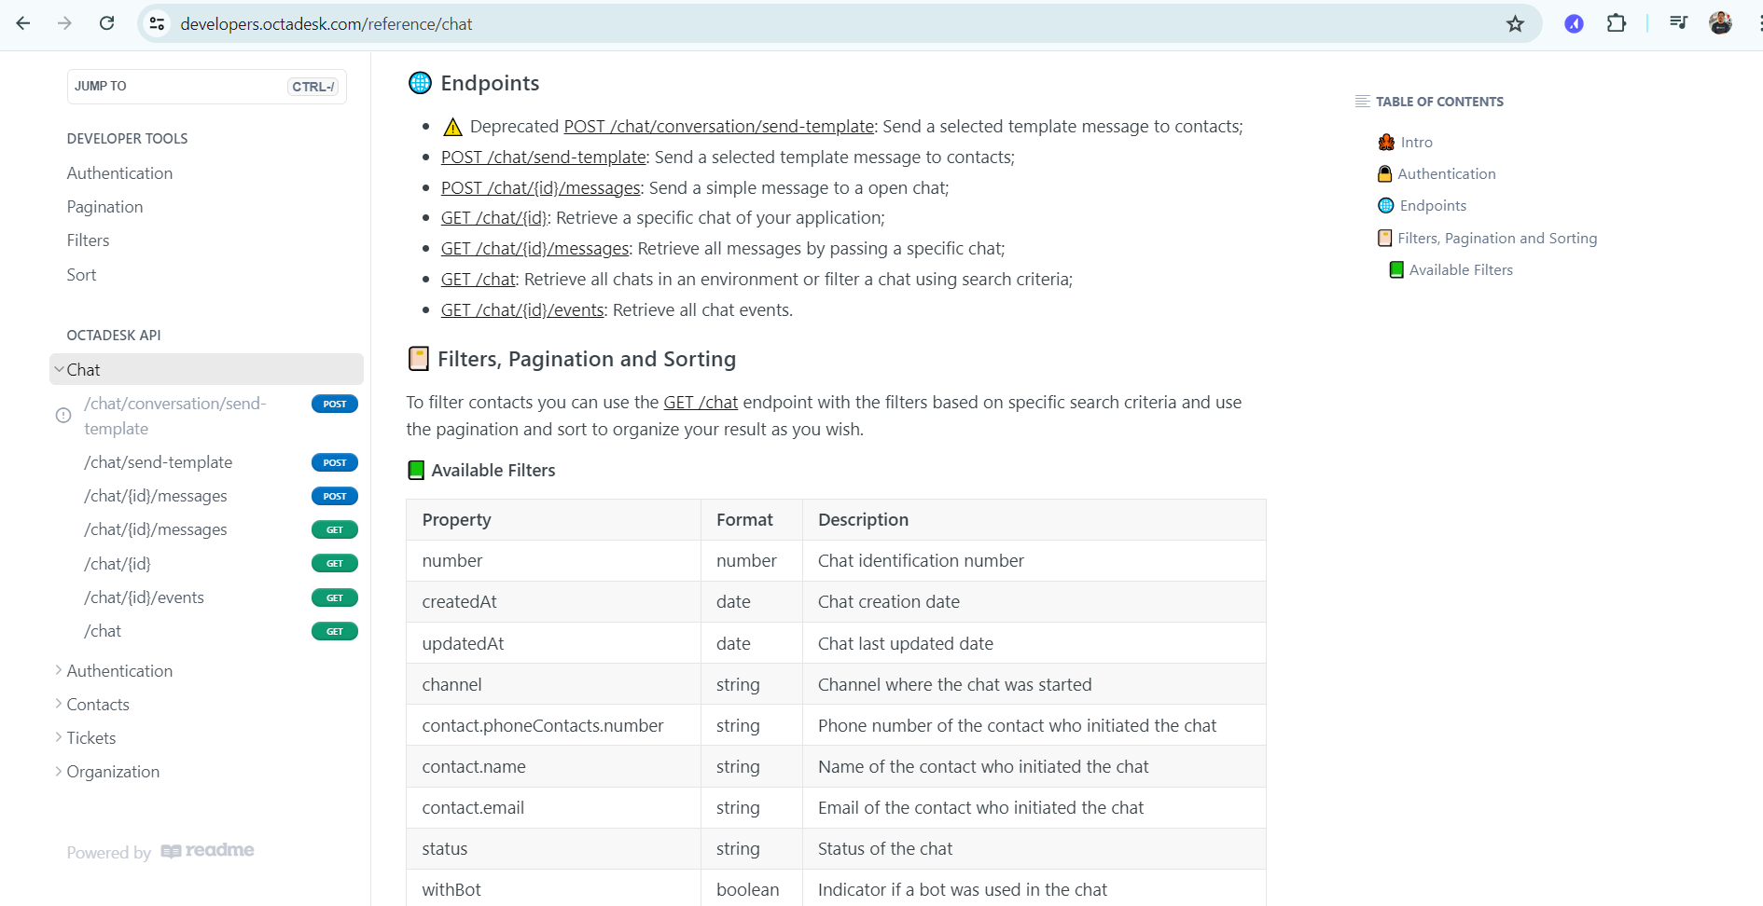Select the 'Chat identification number' description cell
Screen dimensions: 1763x906
[1034, 560]
